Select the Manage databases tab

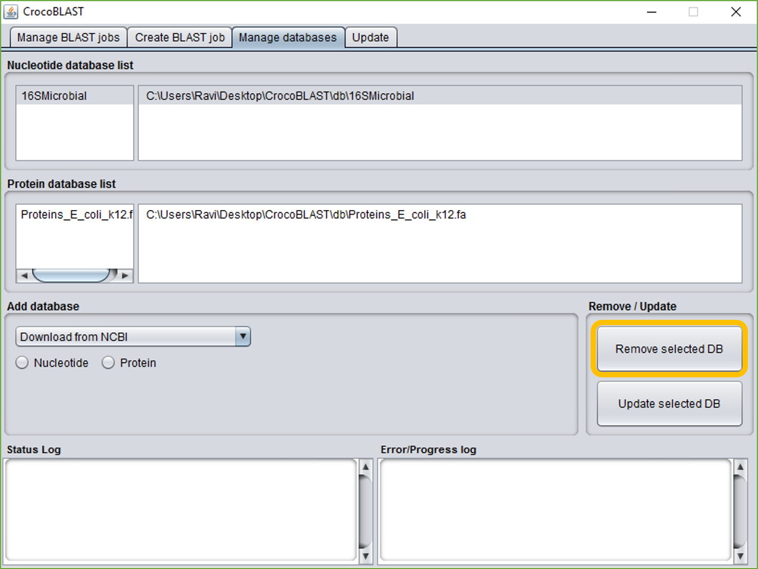point(288,37)
